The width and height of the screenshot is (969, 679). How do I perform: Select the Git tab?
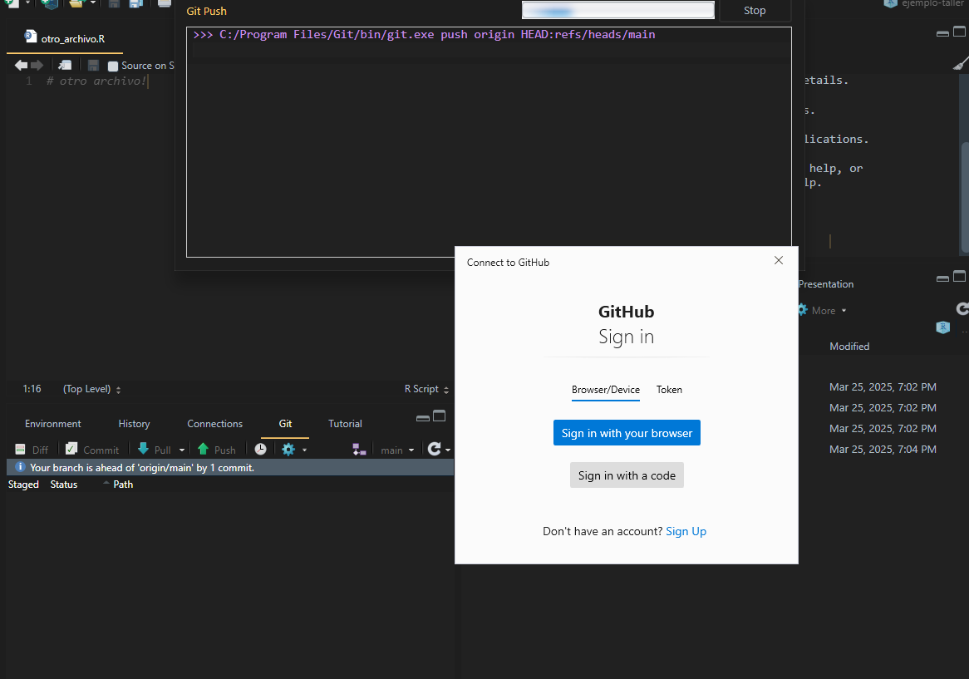285,423
